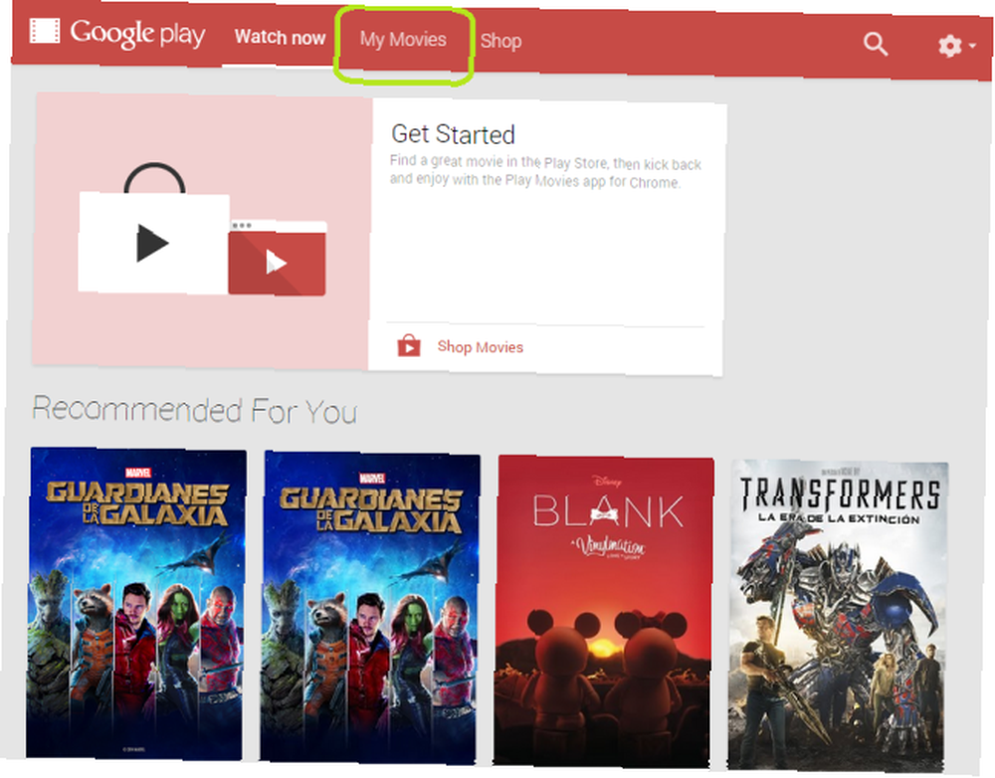
Task: Open the settings gear dropdown menu
Action: [956, 46]
